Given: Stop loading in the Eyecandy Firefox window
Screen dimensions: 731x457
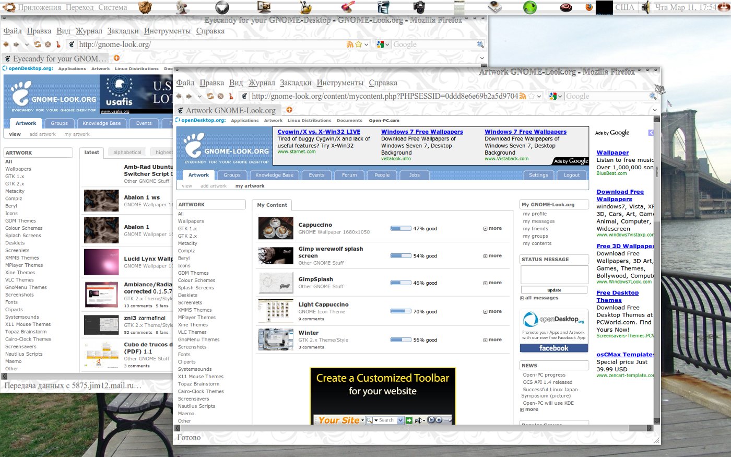Looking at the screenshot, I should click(x=48, y=44).
